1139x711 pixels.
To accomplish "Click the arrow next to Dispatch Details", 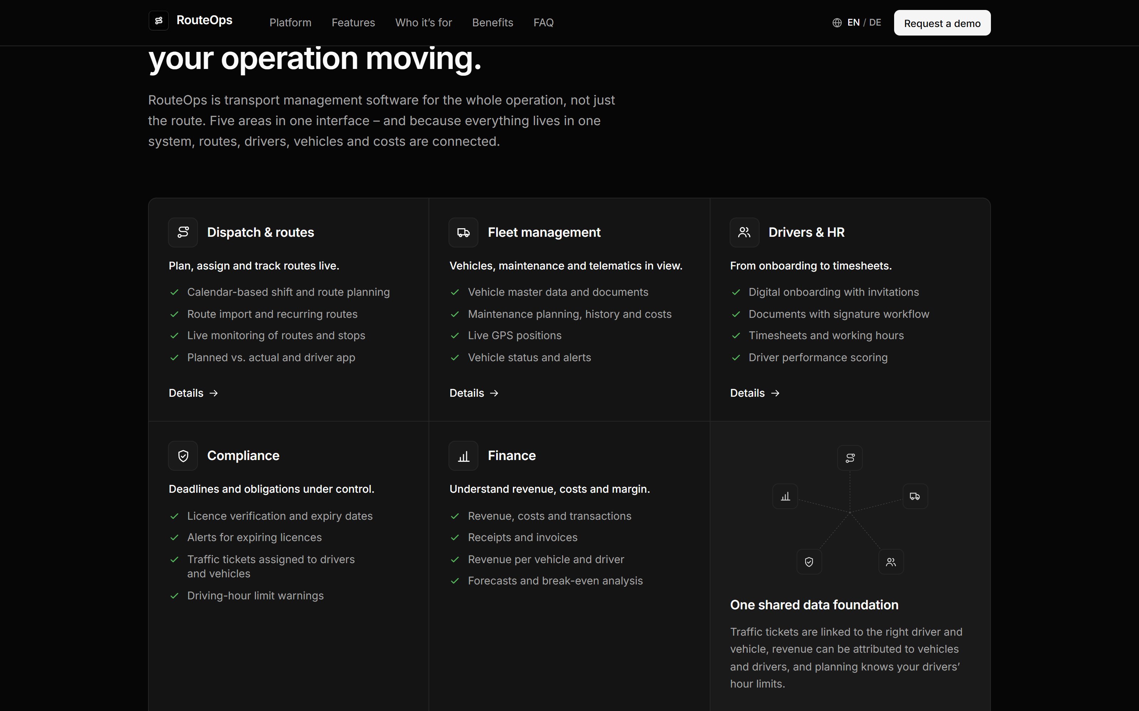I will pyautogui.click(x=214, y=393).
